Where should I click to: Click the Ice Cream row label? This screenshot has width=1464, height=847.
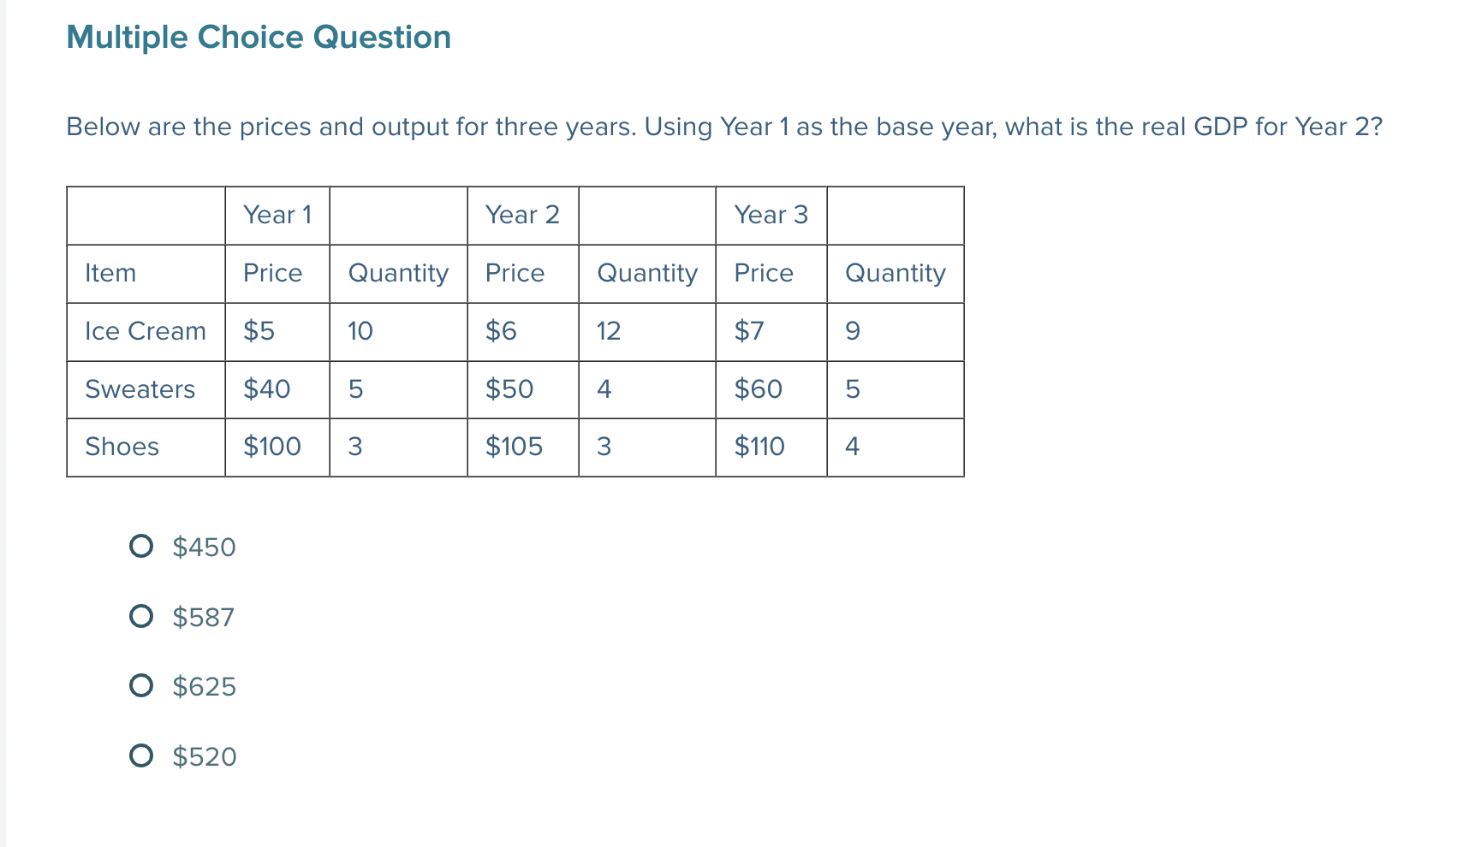(145, 332)
